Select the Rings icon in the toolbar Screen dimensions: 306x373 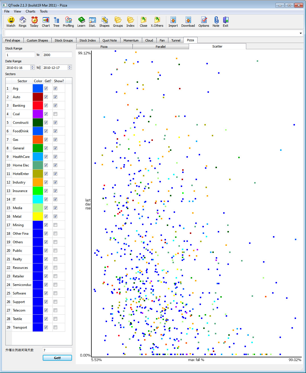pyautogui.click(x=22, y=21)
